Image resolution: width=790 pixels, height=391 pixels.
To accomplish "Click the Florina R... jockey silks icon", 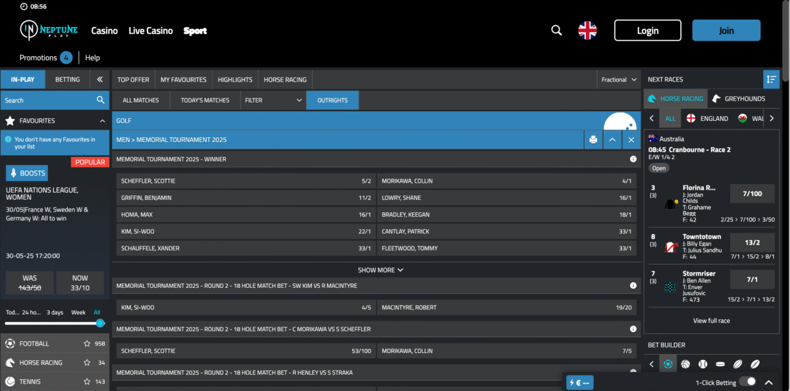I will click(x=671, y=204).
